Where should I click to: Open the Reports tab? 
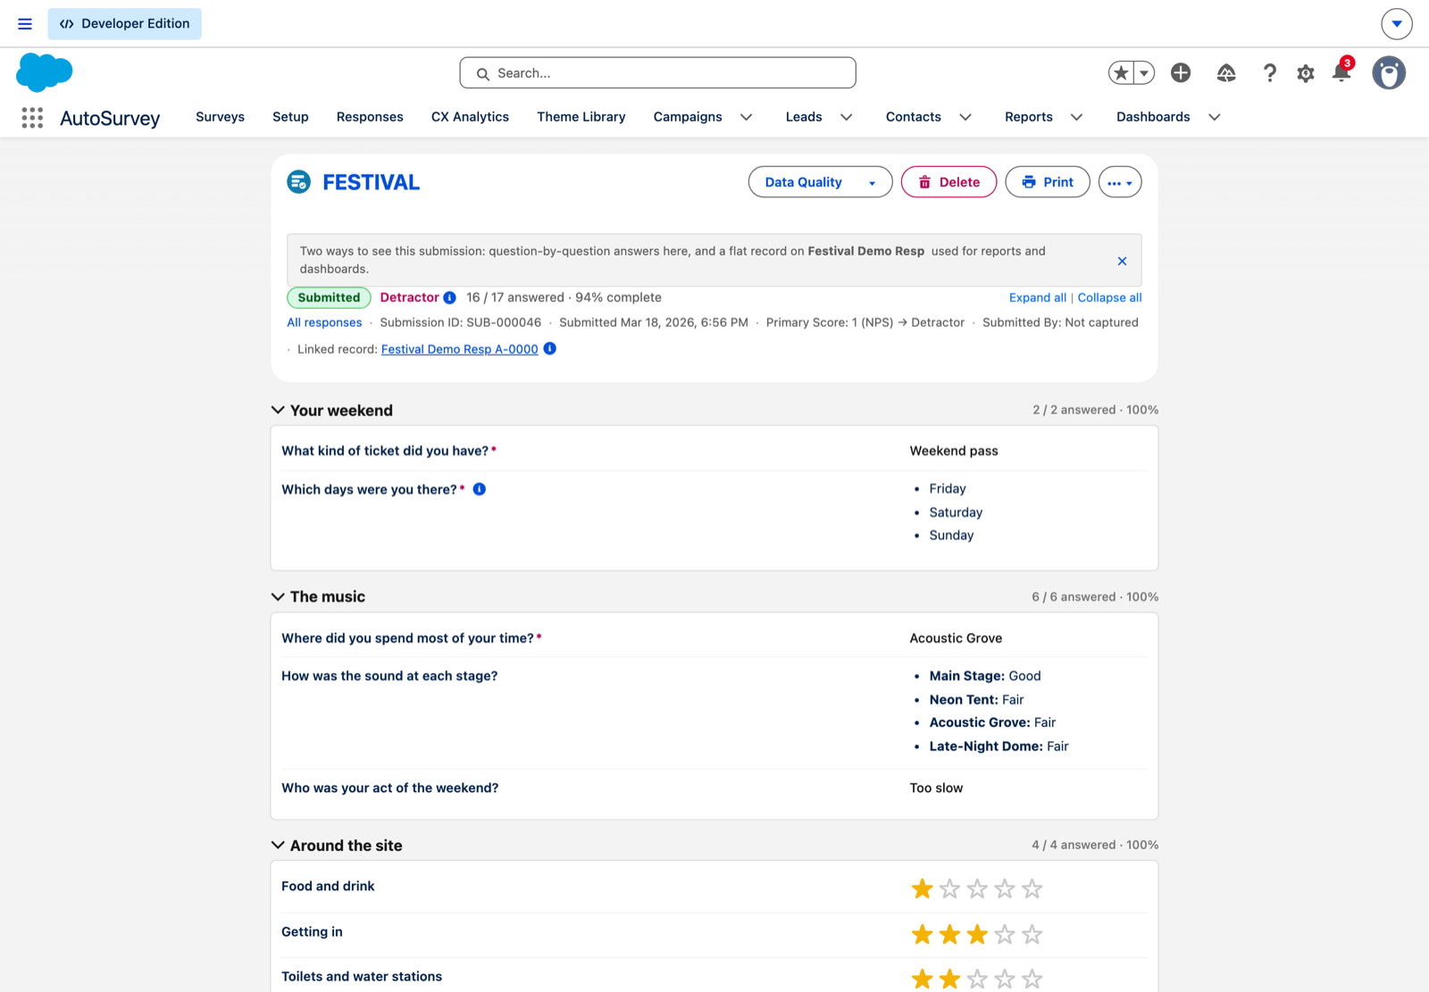tap(1029, 117)
